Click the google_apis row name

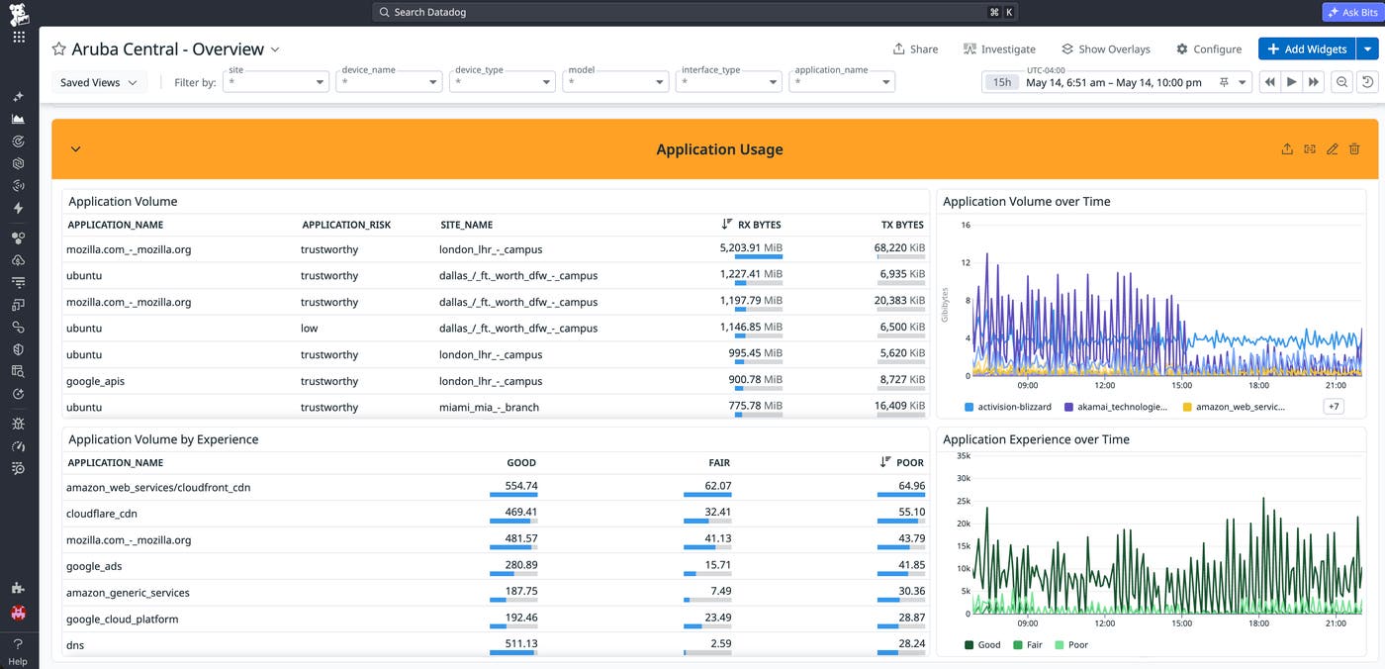(x=95, y=381)
